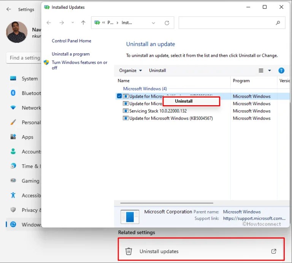
Task: Open Uninstall a program link
Action: [71, 54]
